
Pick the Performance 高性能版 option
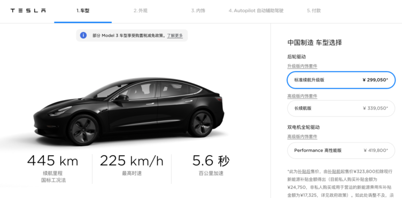[x=341, y=150]
